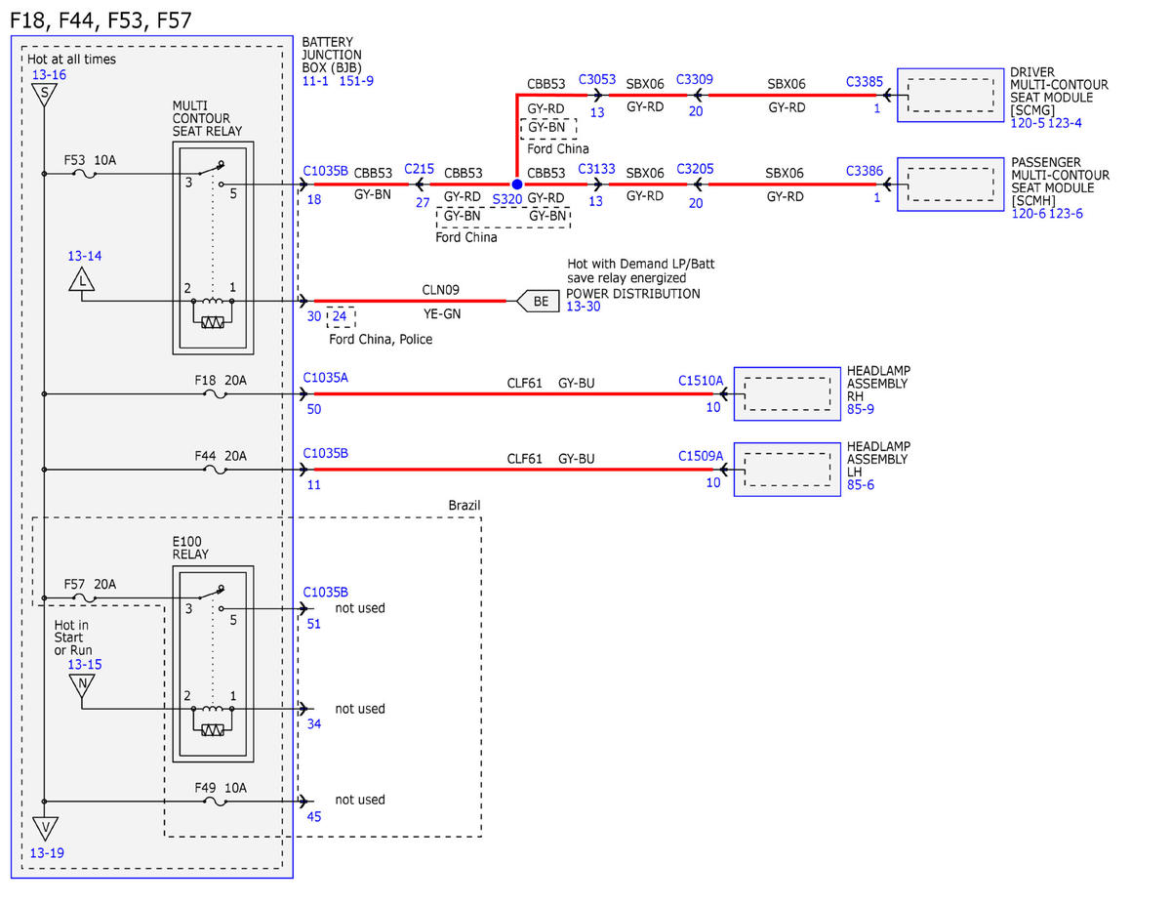Screen dimensions: 1171x905
Task: Select the CLN09 circuit label
Action: (441, 290)
